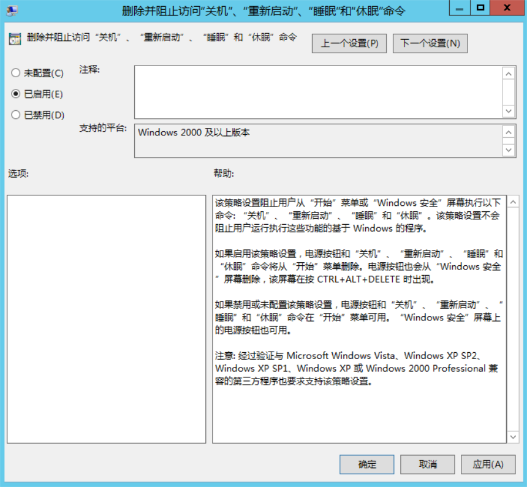Screen dimensions: 527x487
Task: Minimize the policy dialog window
Action: coord(460,8)
